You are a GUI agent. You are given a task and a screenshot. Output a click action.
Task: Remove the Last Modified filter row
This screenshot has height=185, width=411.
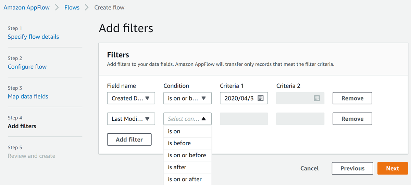(352, 119)
